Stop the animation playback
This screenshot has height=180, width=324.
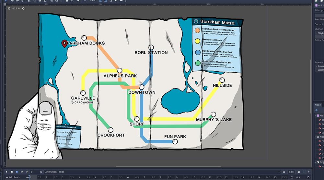(17, 172)
